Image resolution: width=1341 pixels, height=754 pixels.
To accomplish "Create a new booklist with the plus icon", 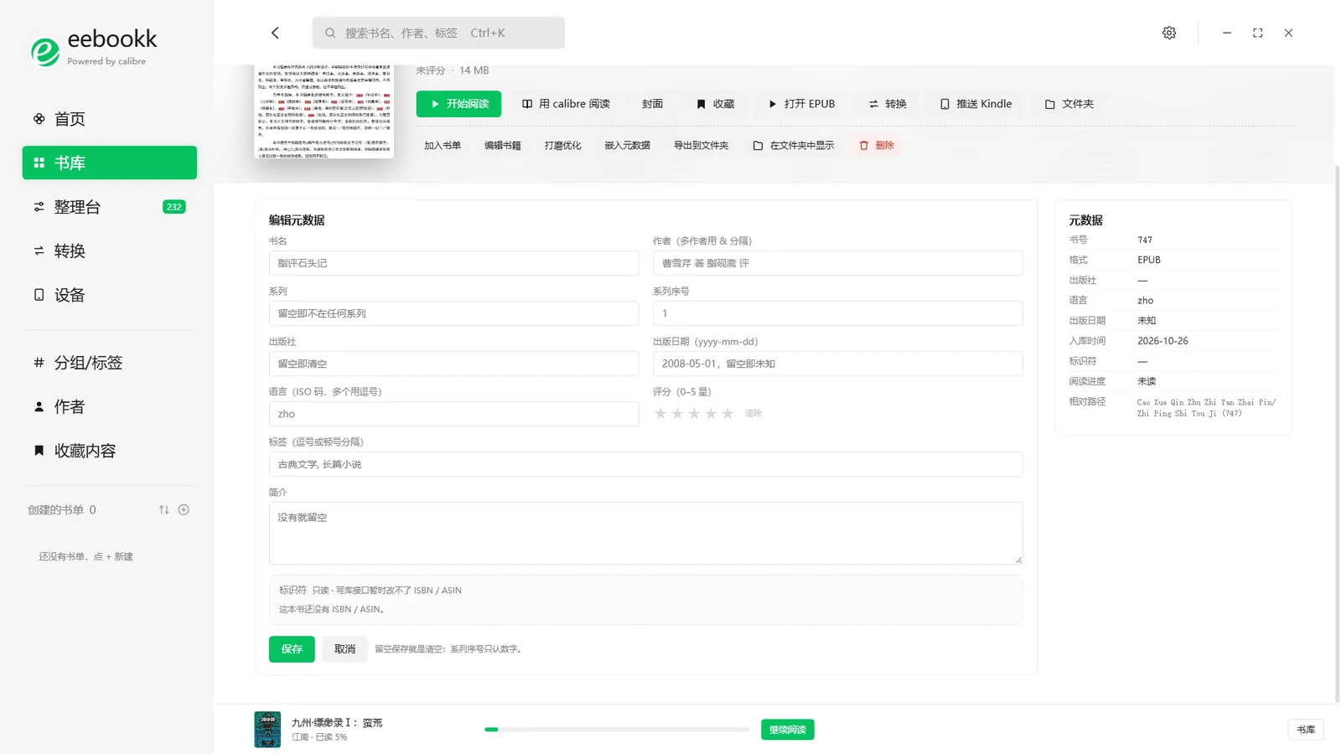I will click(x=184, y=509).
